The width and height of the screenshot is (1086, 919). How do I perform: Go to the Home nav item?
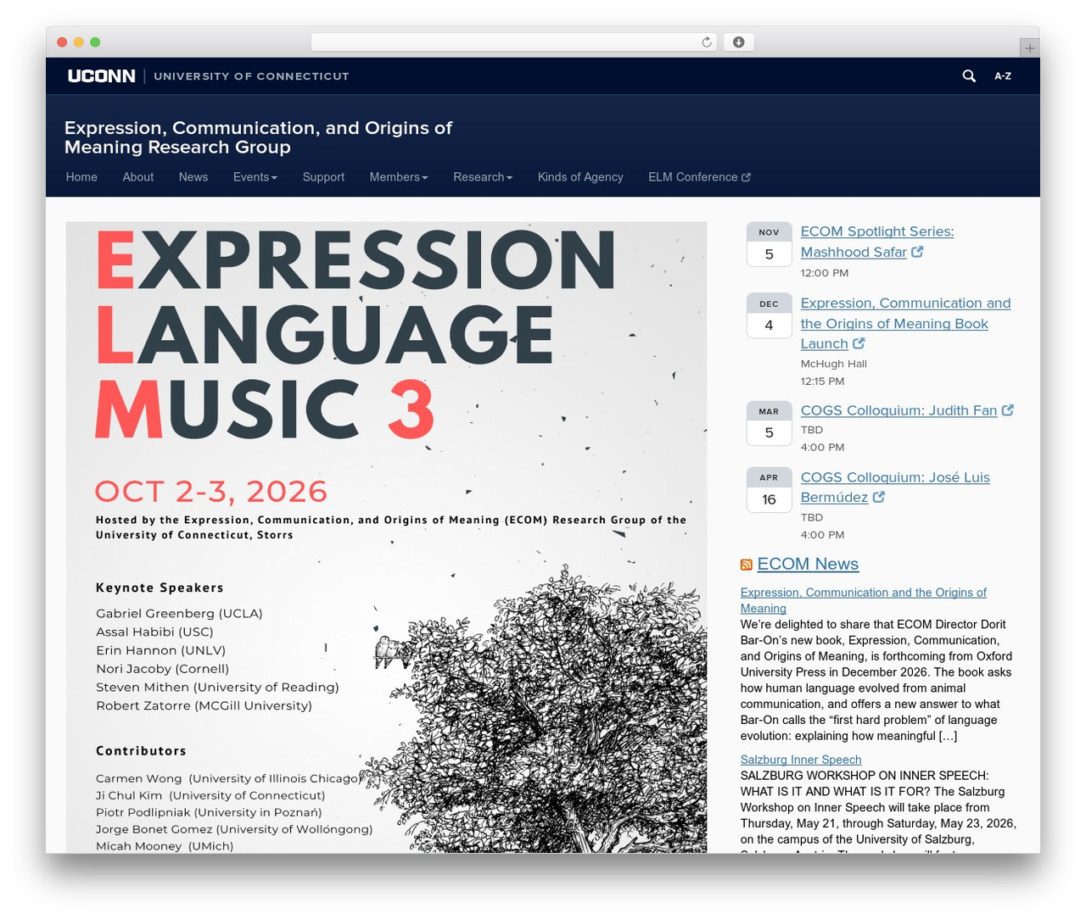click(81, 177)
